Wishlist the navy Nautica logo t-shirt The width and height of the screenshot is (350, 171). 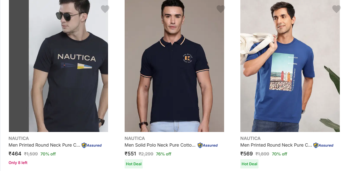105,9
